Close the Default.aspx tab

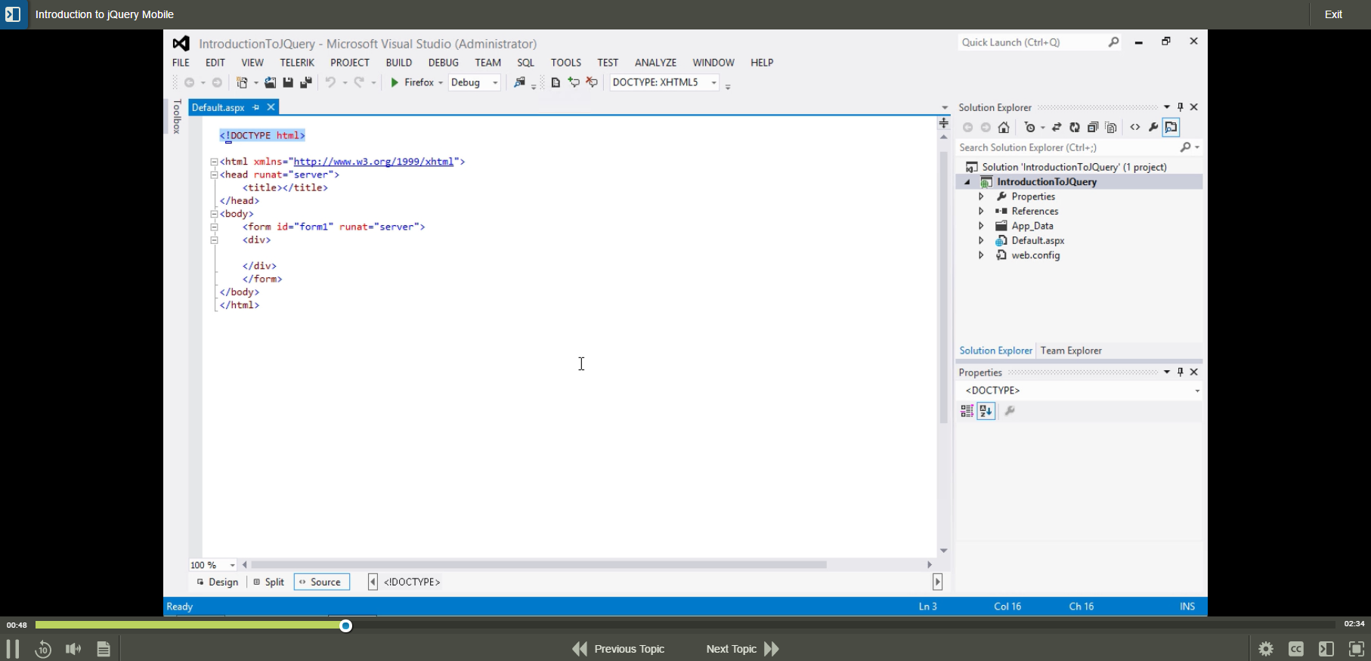[x=271, y=107]
